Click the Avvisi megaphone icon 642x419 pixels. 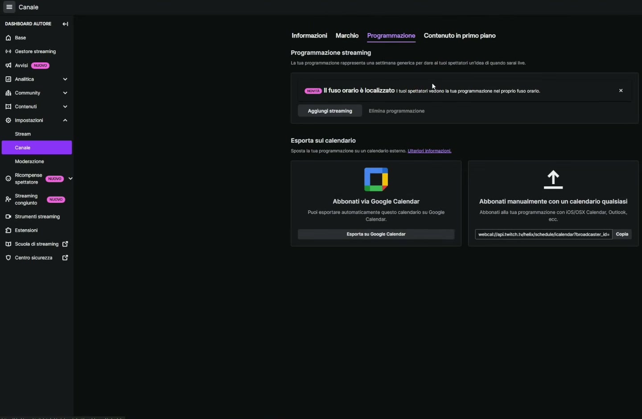pos(8,66)
